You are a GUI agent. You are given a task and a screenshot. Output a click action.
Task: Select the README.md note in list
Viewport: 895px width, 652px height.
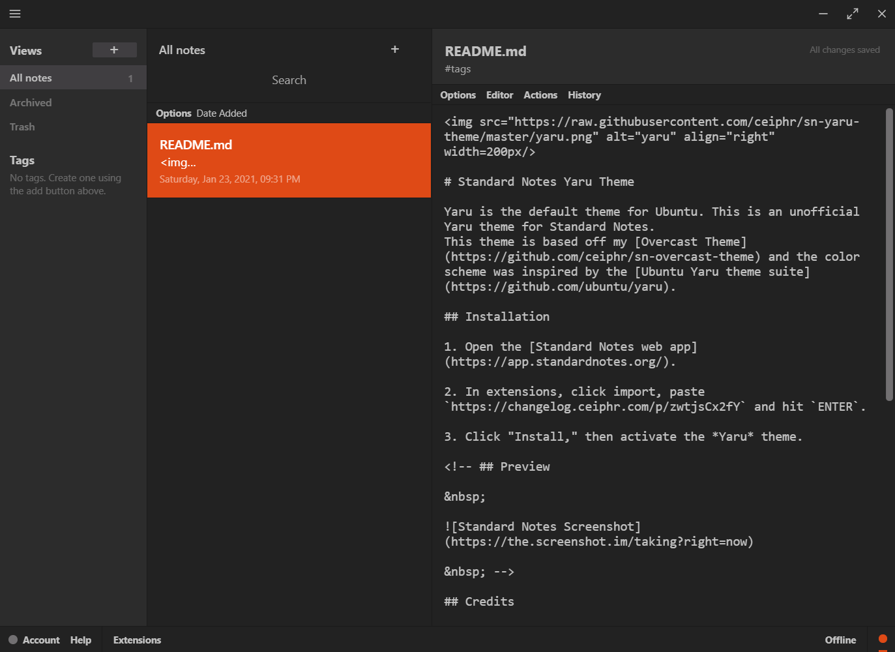point(289,160)
